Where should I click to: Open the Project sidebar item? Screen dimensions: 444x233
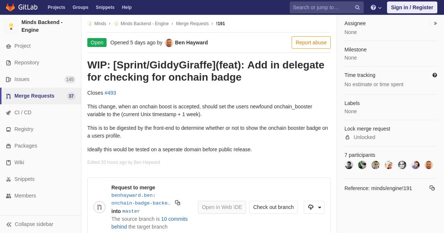[x=41, y=46]
